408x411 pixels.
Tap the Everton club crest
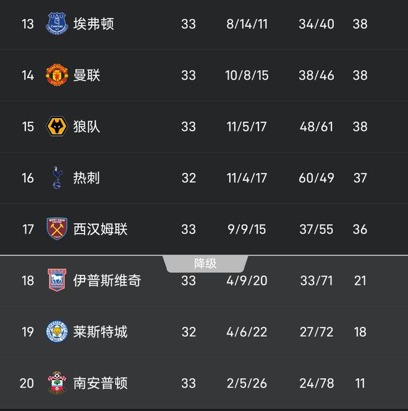click(57, 23)
